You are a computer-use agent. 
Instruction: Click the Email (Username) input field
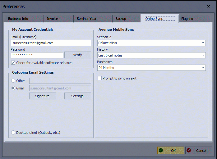pos(51,43)
